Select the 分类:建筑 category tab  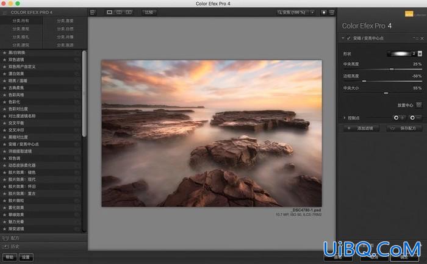coord(21,45)
